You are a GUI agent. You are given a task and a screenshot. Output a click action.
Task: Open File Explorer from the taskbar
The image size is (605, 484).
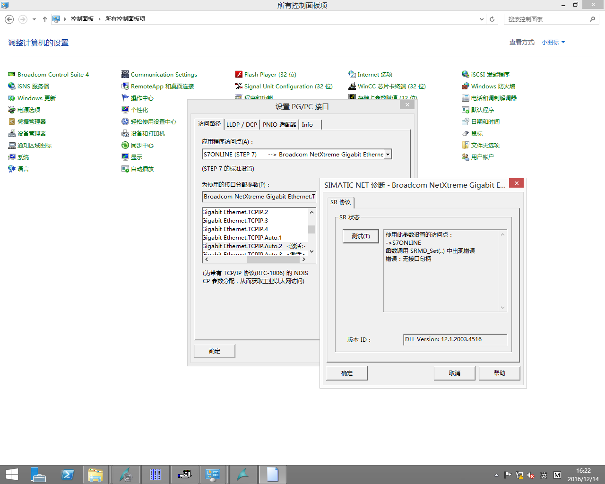tap(96, 475)
